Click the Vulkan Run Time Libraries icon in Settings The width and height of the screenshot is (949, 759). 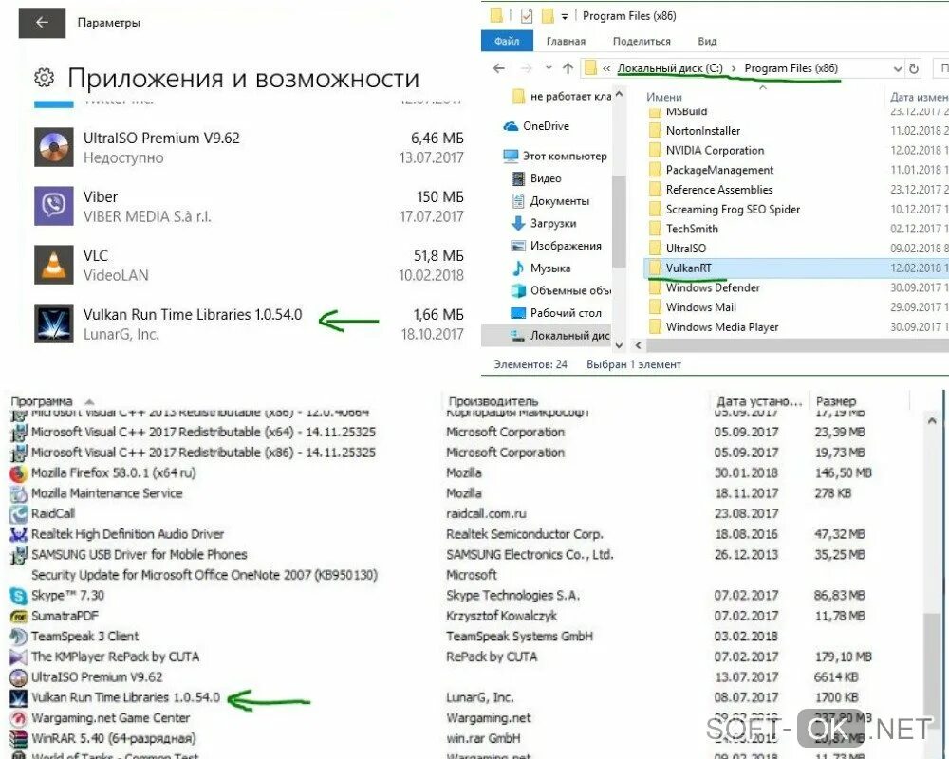(54, 324)
